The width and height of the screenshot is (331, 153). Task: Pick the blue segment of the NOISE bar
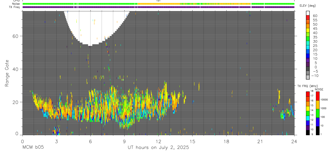pyautogui.click(x=318, y=122)
